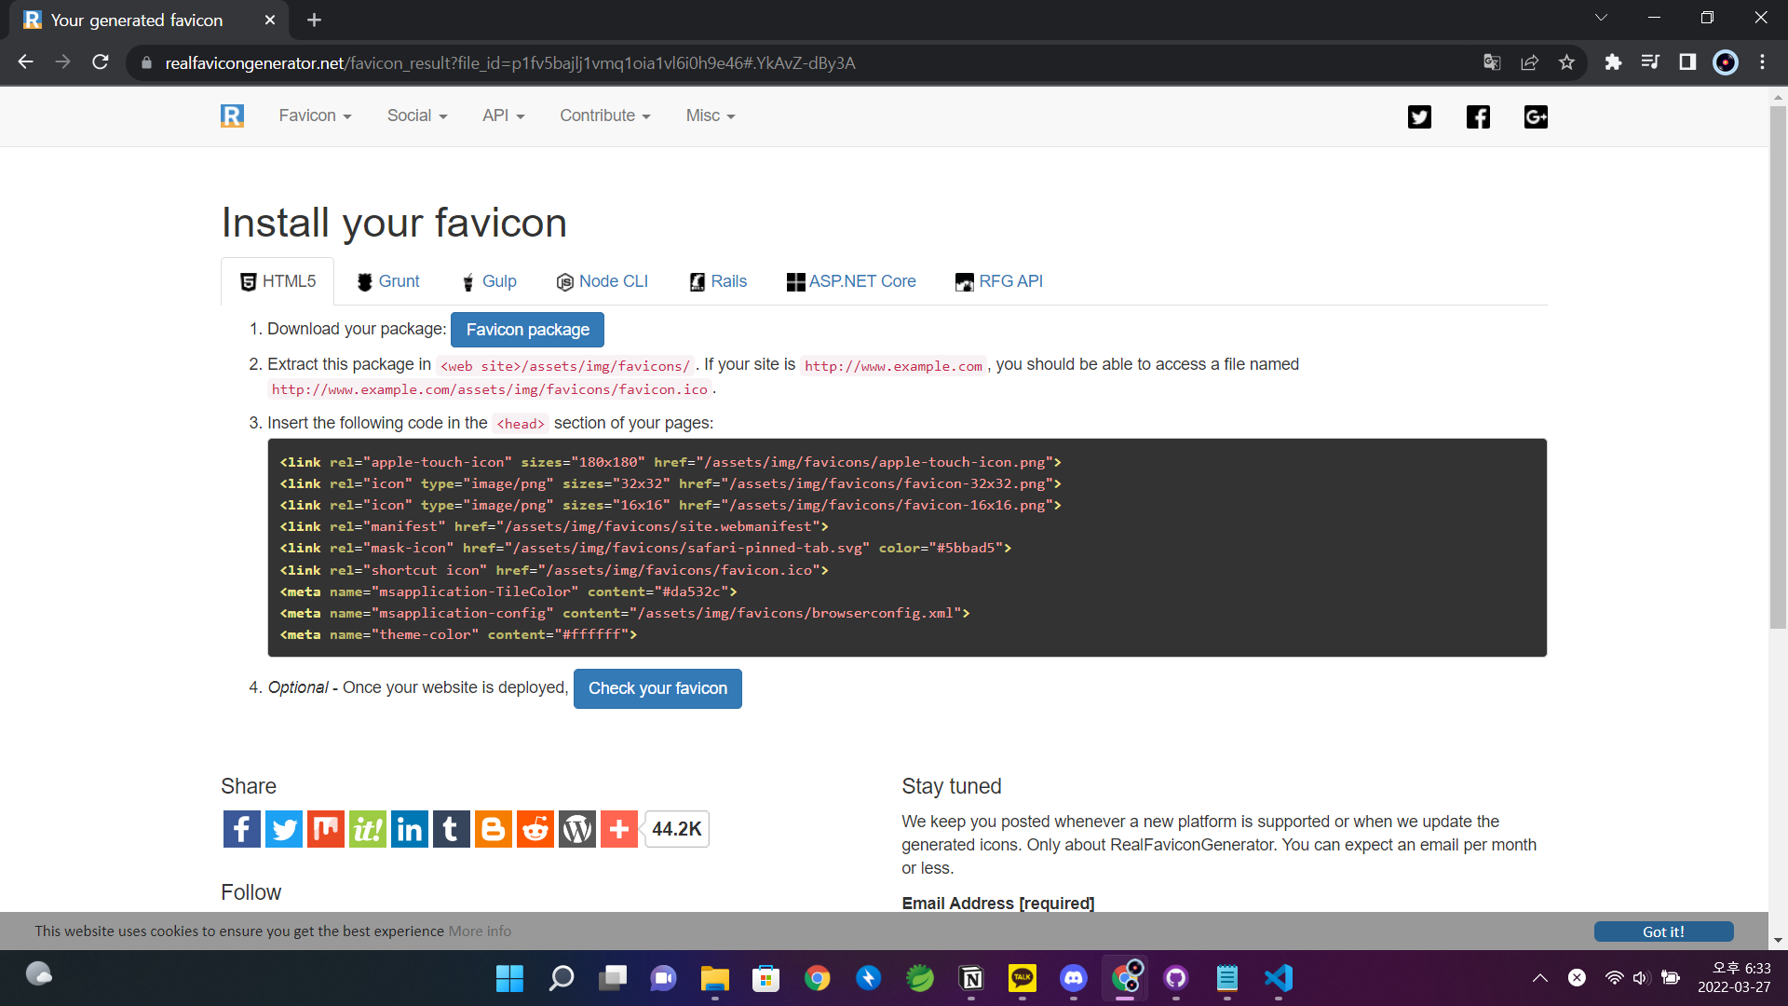Click the RealFaviconGenerator logo in the navbar
Viewport: 1788px width, 1006px height.
232,116
